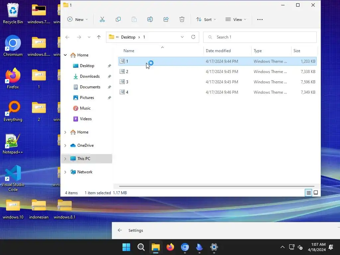Select Notepad++ desktop shortcut
This screenshot has width=340, height=255.
click(x=13, y=144)
